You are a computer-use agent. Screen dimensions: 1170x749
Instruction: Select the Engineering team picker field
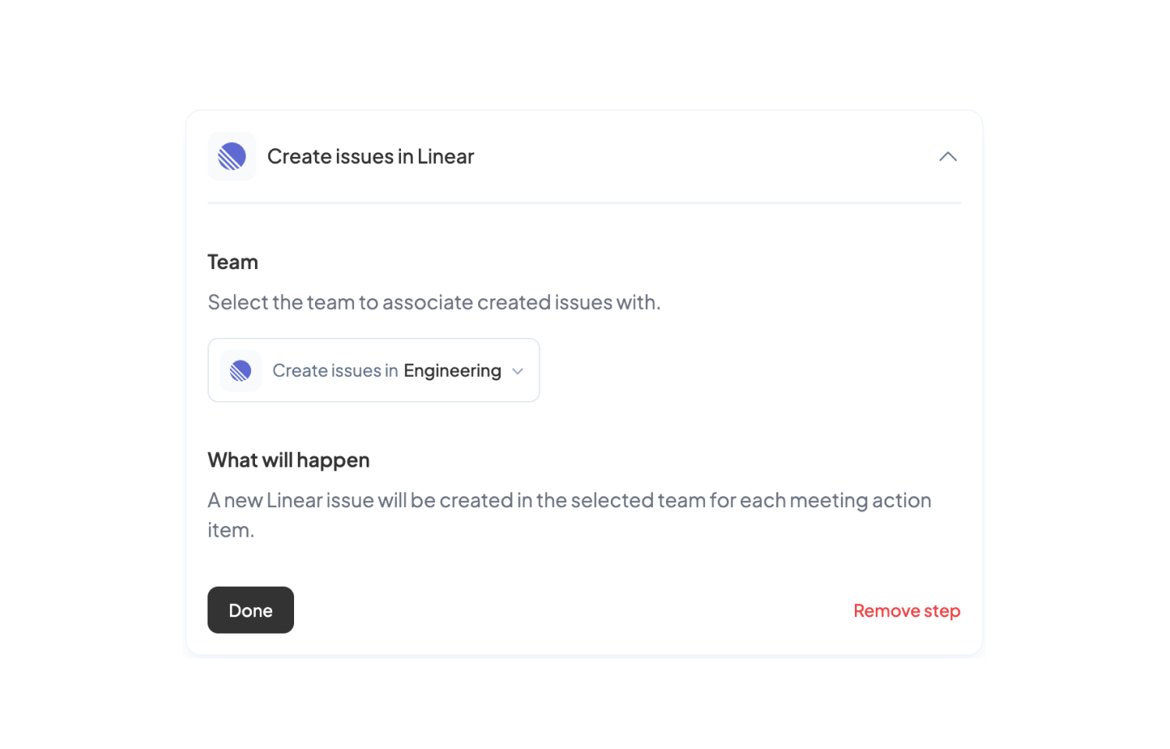(x=373, y=370)
